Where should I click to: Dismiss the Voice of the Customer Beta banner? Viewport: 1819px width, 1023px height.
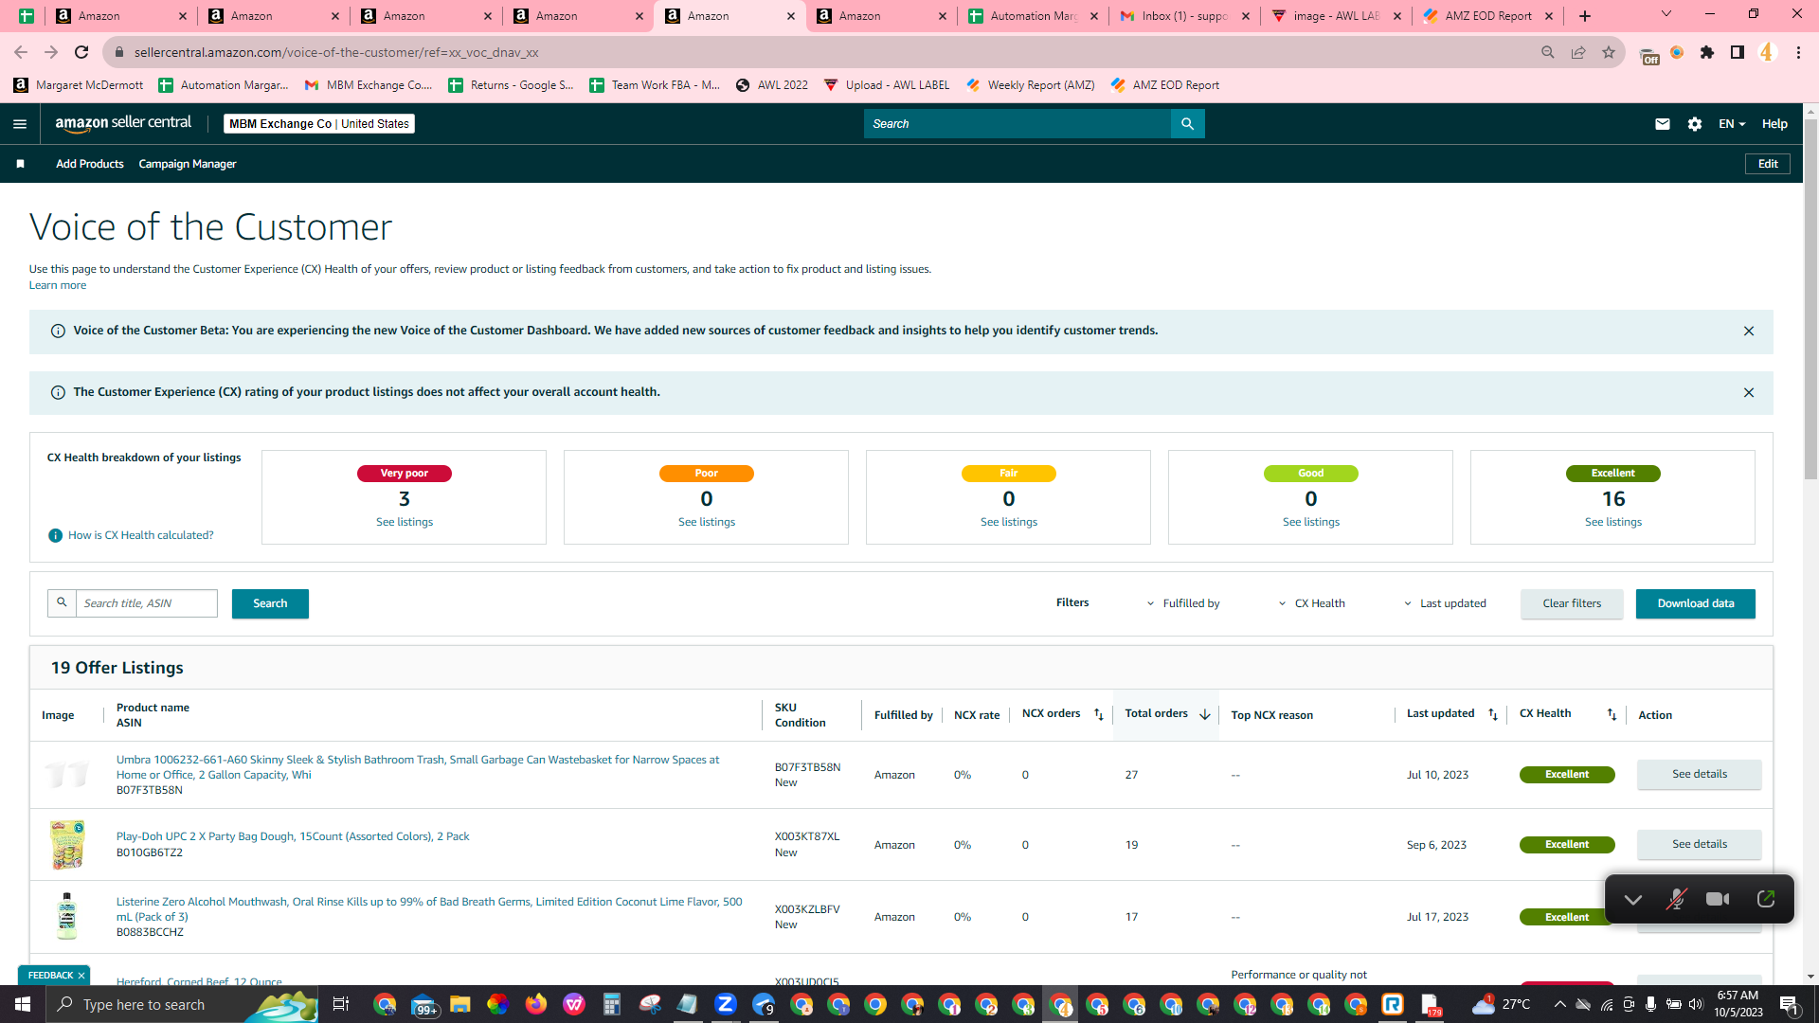point(1749,332)
